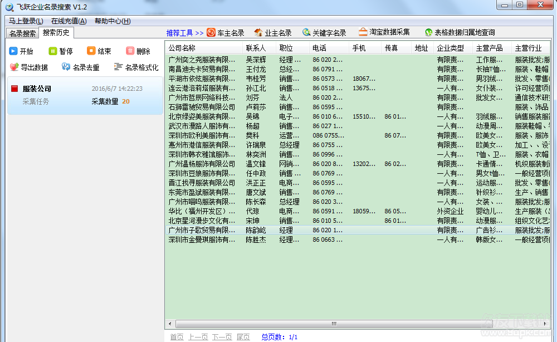This screenshot has width=557, height=342.
Task: Select row 深圳市金曼琪服饰有
Action: (358, 240)
